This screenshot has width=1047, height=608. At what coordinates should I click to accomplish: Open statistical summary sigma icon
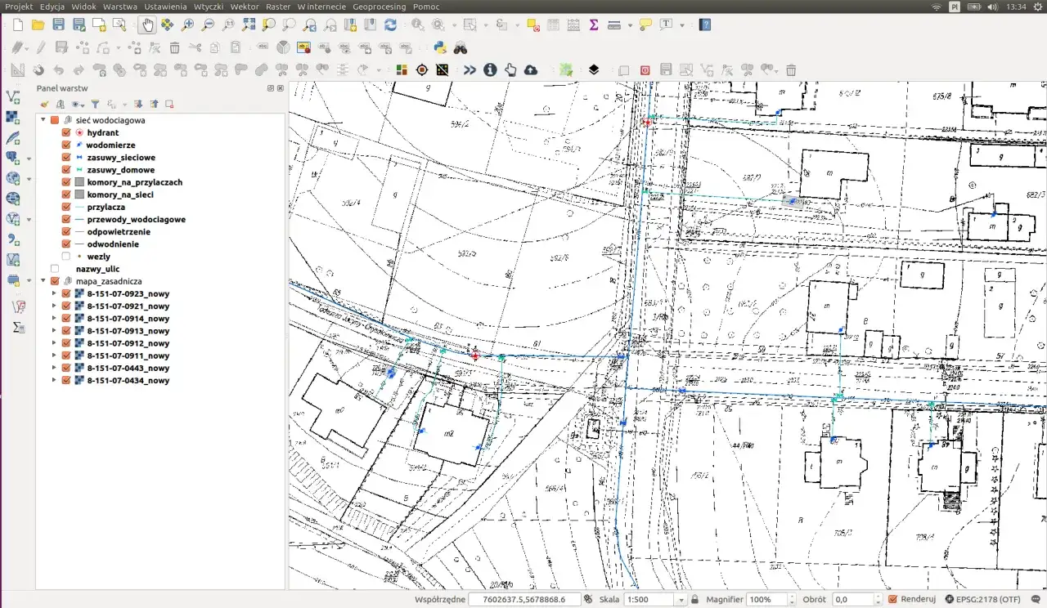tap(594, 25)
